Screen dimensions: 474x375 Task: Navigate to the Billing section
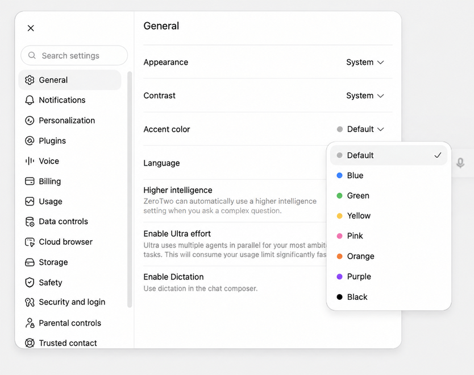click(70, 182)
